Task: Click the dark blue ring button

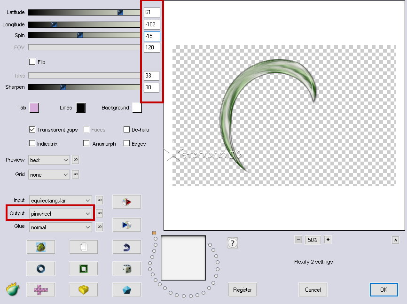Action: tap(40, 269)
